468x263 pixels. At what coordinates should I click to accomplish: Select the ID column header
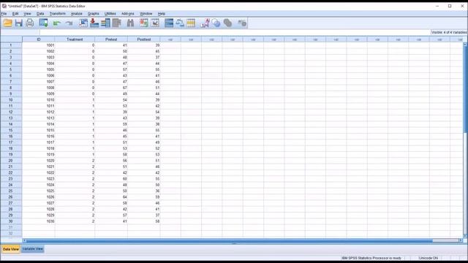tap(39, 39)
